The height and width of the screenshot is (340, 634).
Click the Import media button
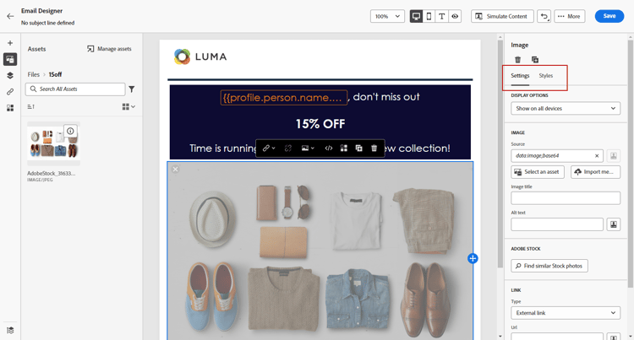596,172
